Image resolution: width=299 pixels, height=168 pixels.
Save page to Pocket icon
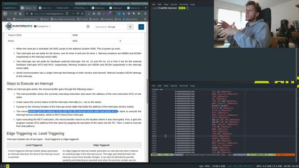[78, 14]
